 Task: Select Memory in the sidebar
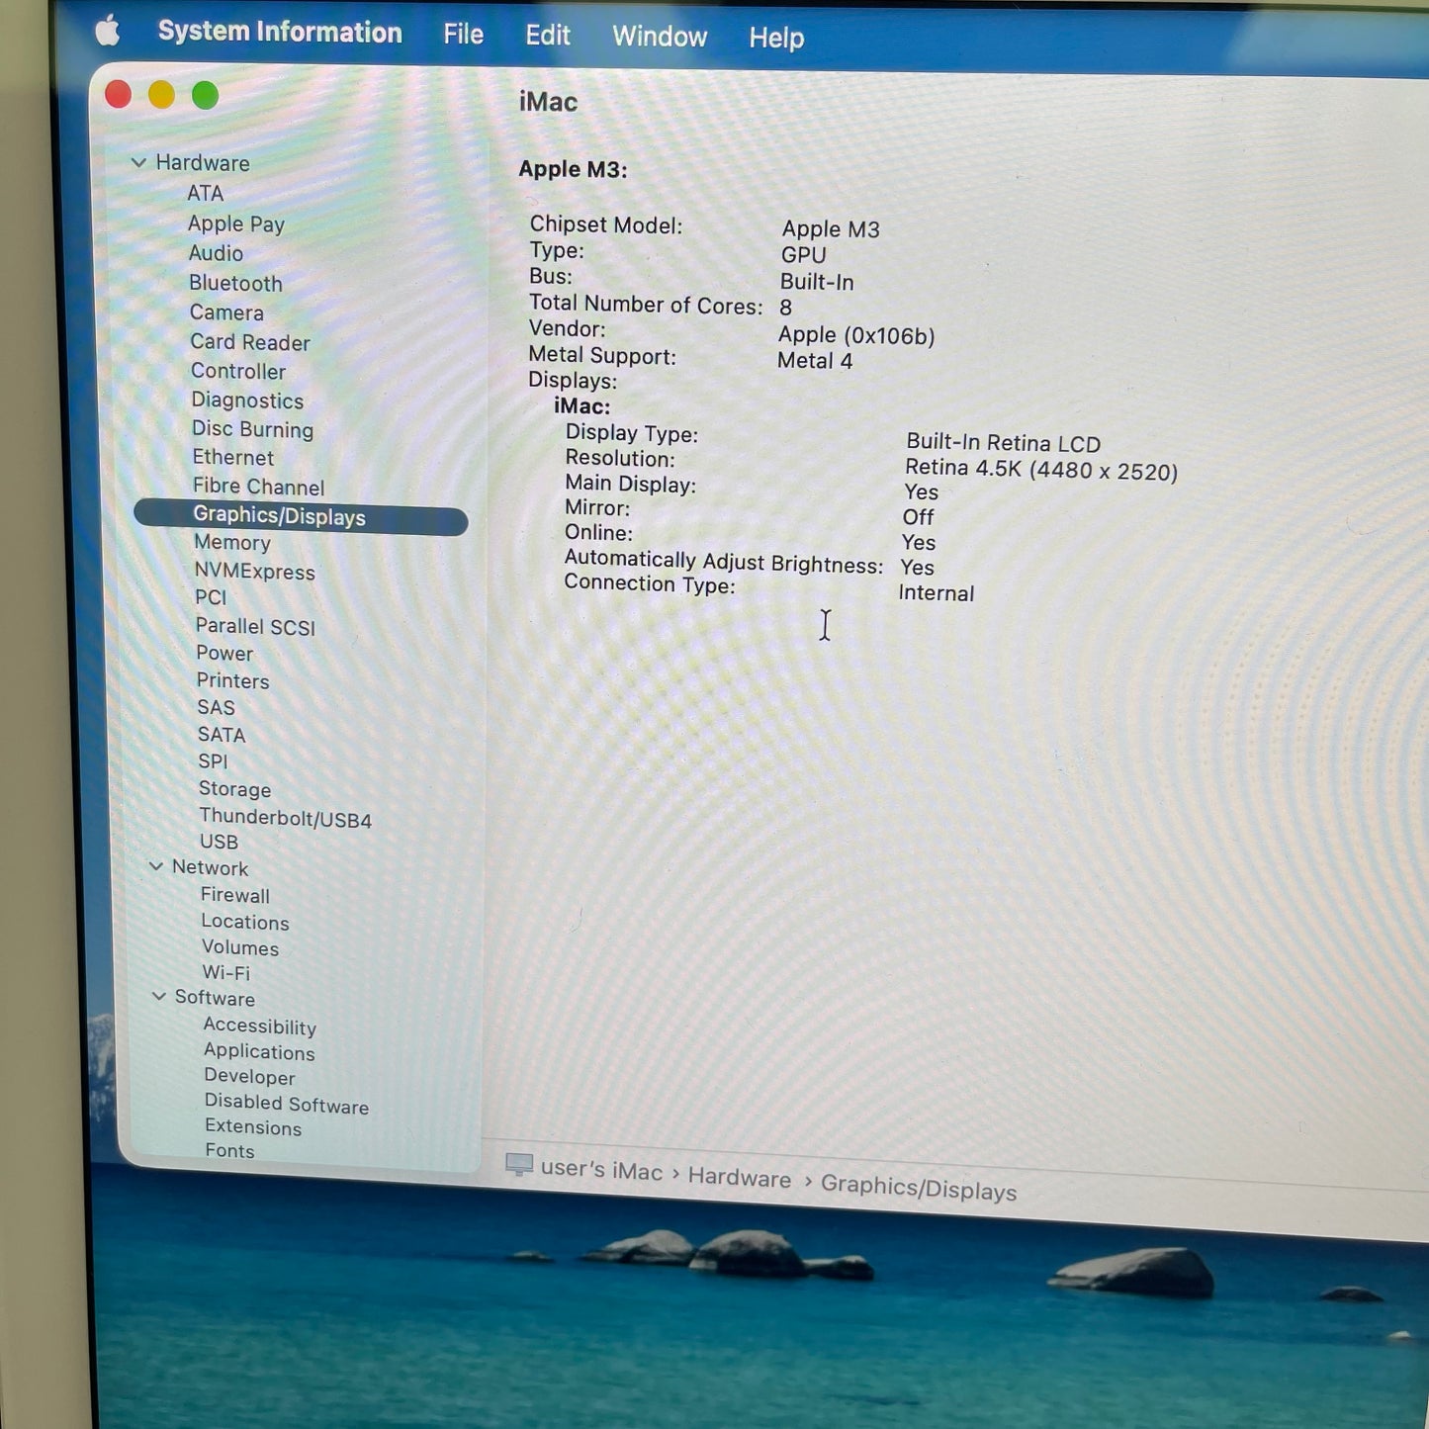[x=232, y=542]
